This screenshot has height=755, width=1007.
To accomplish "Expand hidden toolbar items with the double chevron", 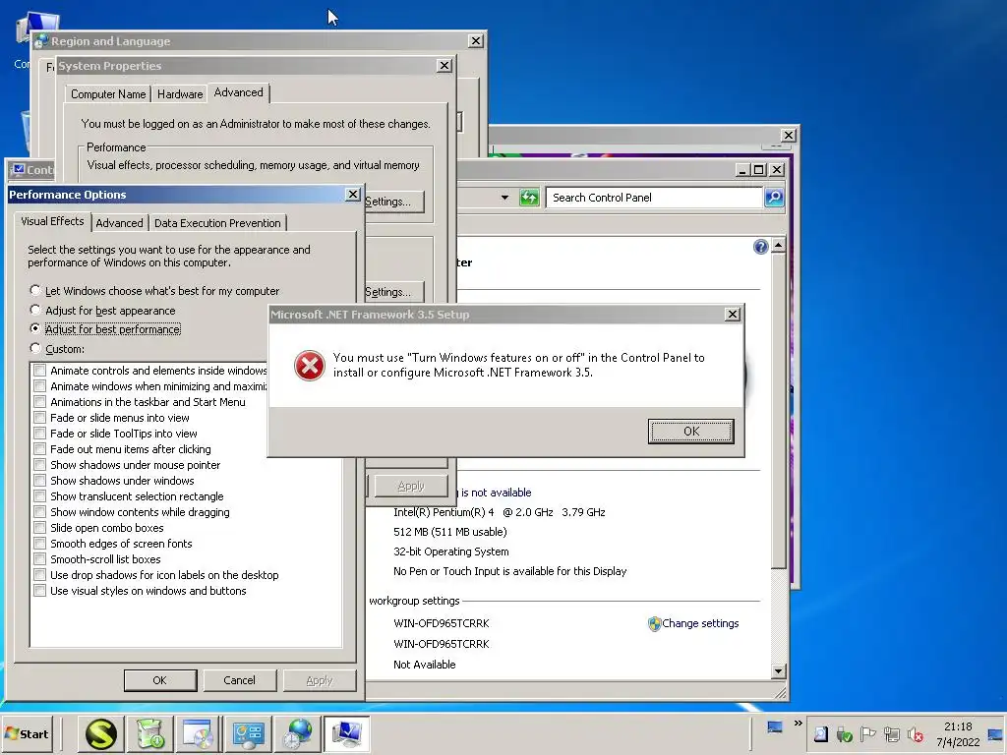I will pyautogui.click(x=798, y=724).
